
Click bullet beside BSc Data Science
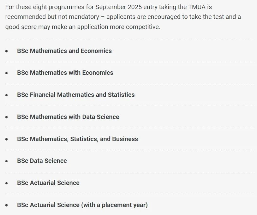7,161
